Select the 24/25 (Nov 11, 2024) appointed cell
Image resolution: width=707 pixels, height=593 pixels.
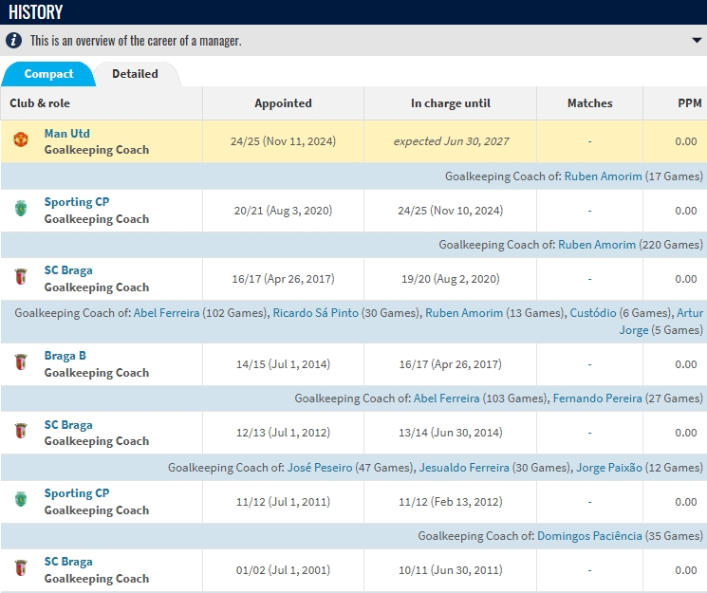(x=283, y=141)
